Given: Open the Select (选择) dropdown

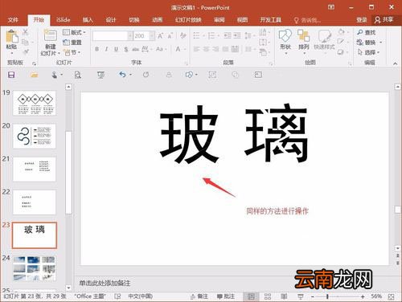Looking at the screenshot, I should [x=368, y=52].
